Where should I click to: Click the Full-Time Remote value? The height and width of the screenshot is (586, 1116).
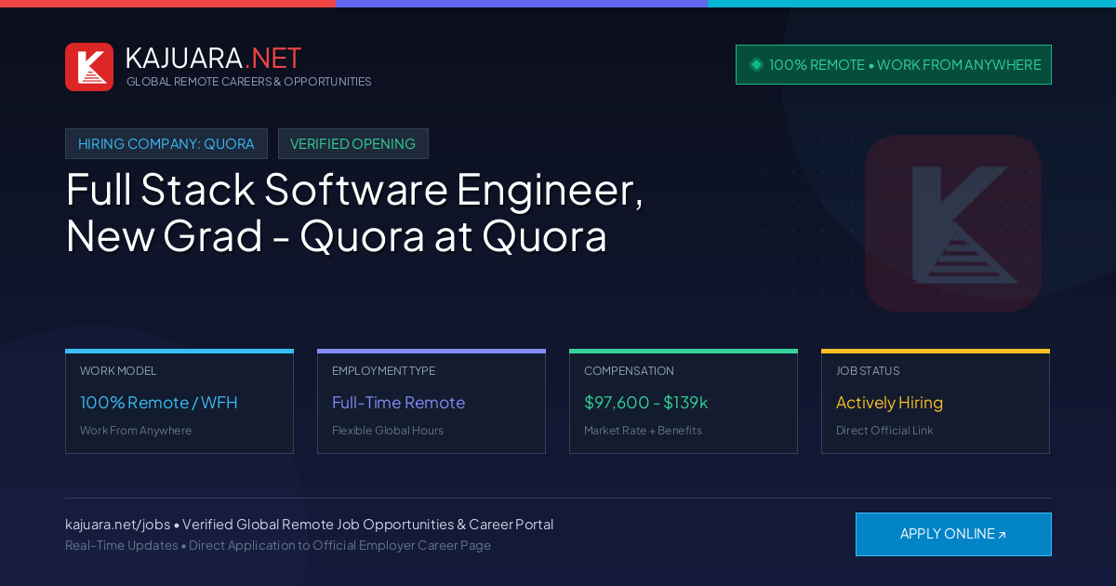coord(398,403)
